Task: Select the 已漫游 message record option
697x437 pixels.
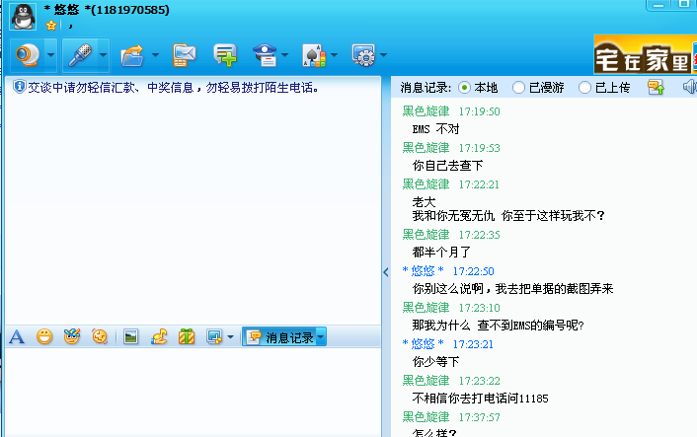Action: pyautogui.click(x=538, y=88)
